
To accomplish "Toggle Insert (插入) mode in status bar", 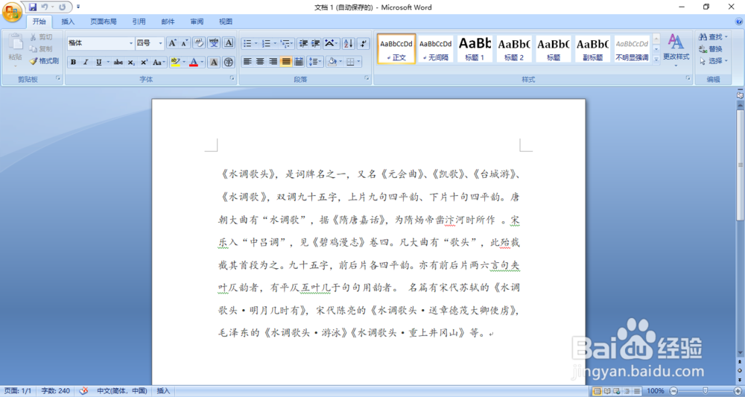I will pos(163,391).
